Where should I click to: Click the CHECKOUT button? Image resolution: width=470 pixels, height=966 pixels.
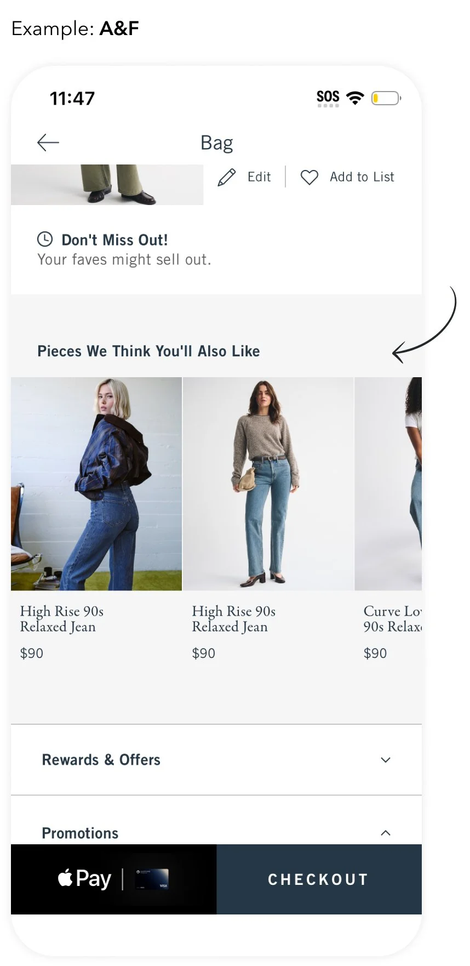coord(319,879)
